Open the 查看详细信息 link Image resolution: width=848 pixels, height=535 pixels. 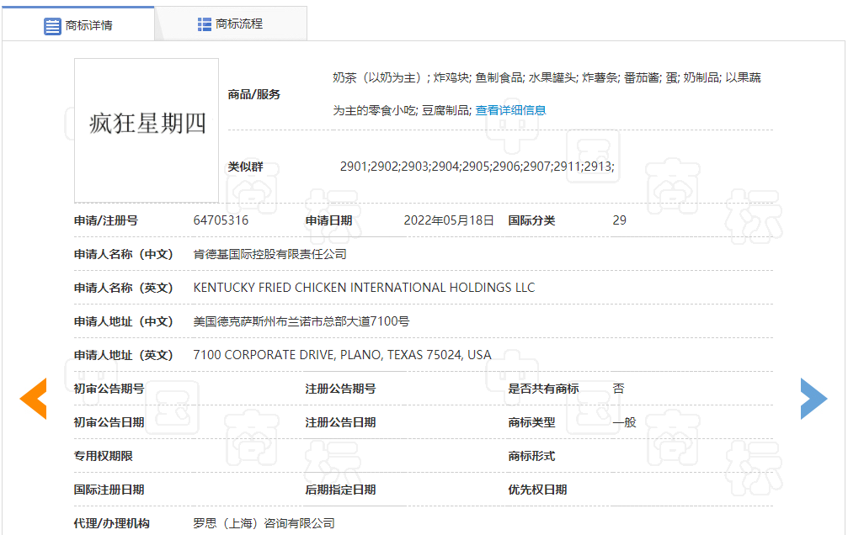pos(510,110)
